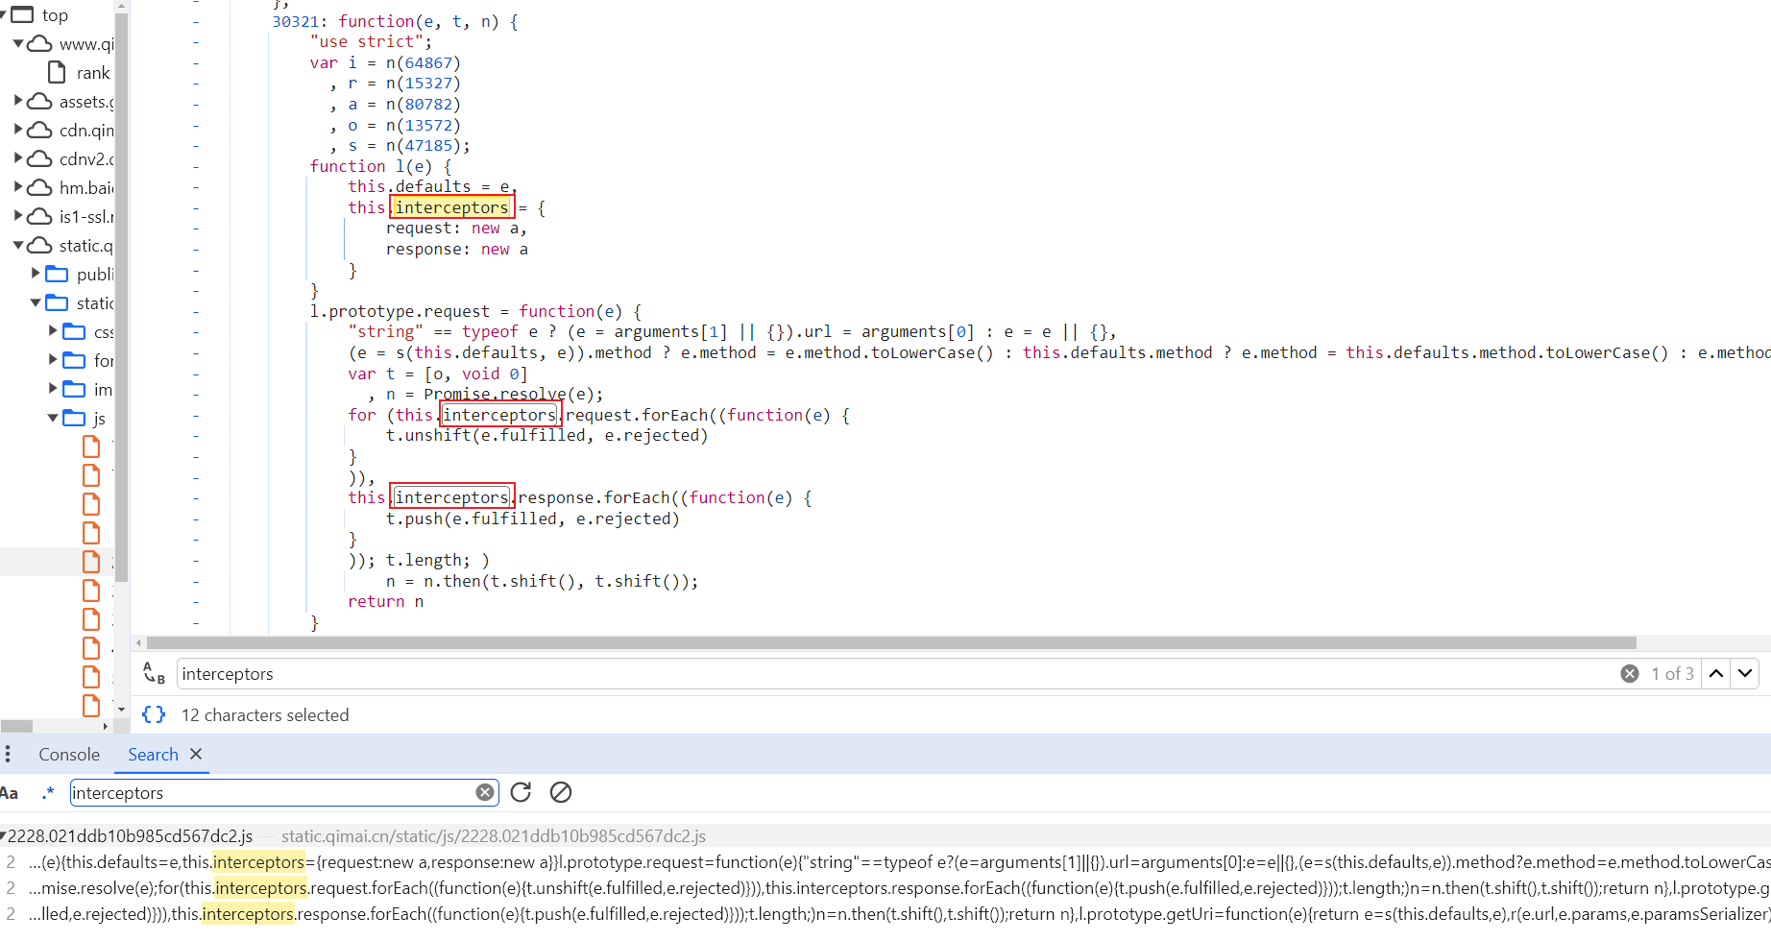Expand the im folder
The image size is (1771, 941).
[x=53, y=389]
